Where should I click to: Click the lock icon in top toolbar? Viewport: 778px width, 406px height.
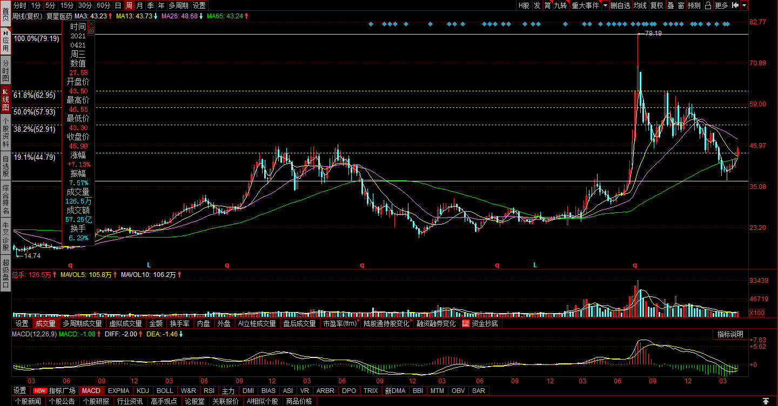[708, 5]
